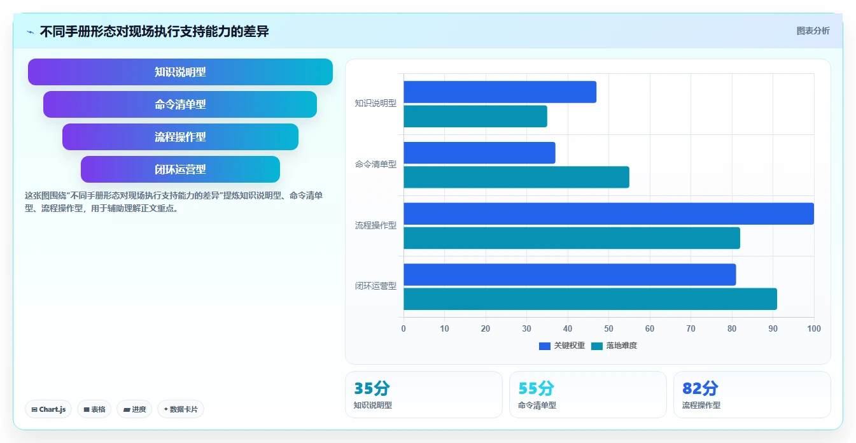Click 流程操作型 teal 落地难度 bar
Screen dimensions: 856x443
point(572,238)
